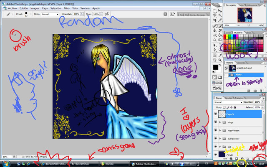The image size is (267, 167).
Task: Open the Filtro menu
Action: (67, 8)
